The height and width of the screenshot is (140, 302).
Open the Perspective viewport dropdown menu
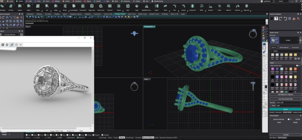pos(154,27)
